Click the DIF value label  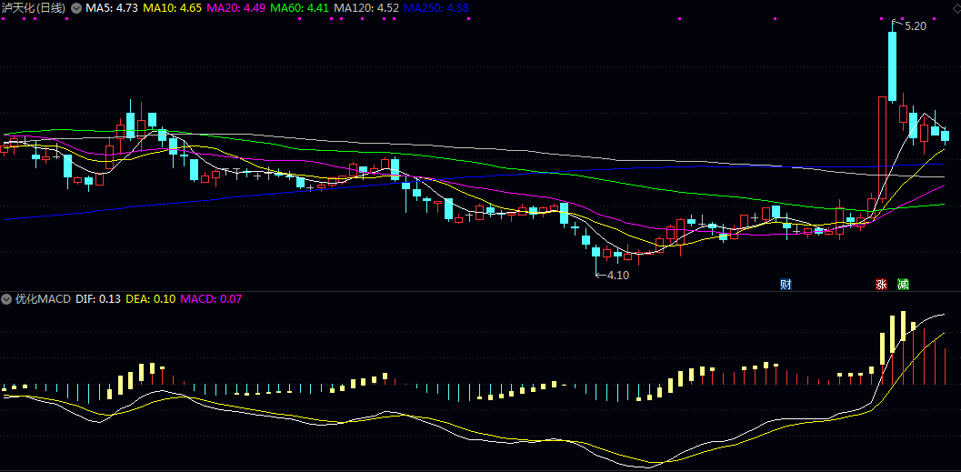[97, 298]
